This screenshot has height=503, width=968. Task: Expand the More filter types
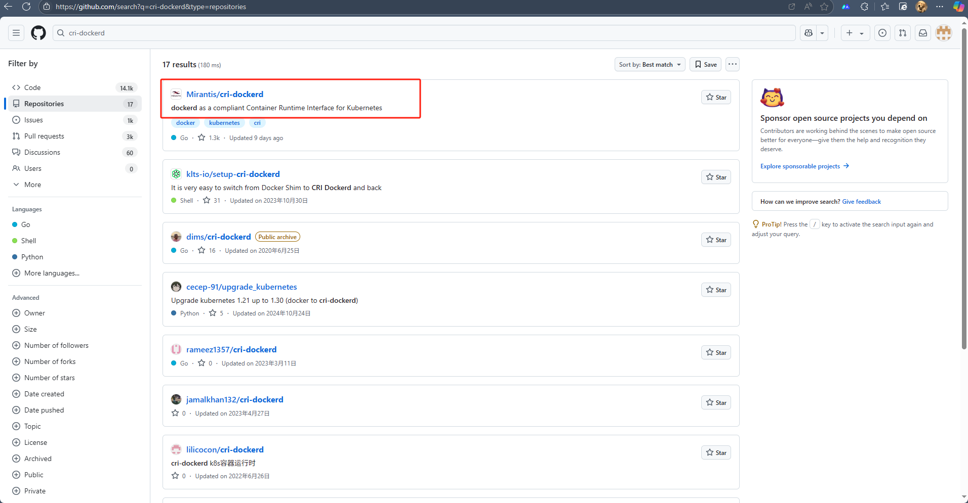click(x=75, y=185)
